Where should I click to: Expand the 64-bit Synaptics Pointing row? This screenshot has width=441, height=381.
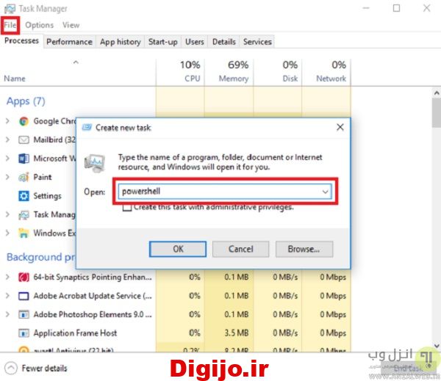click(x=7, y=277)
